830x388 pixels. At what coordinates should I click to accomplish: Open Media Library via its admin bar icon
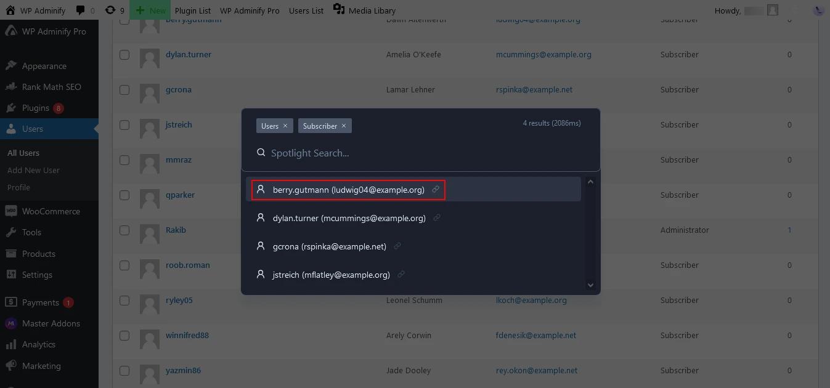(x=340, y=10)
